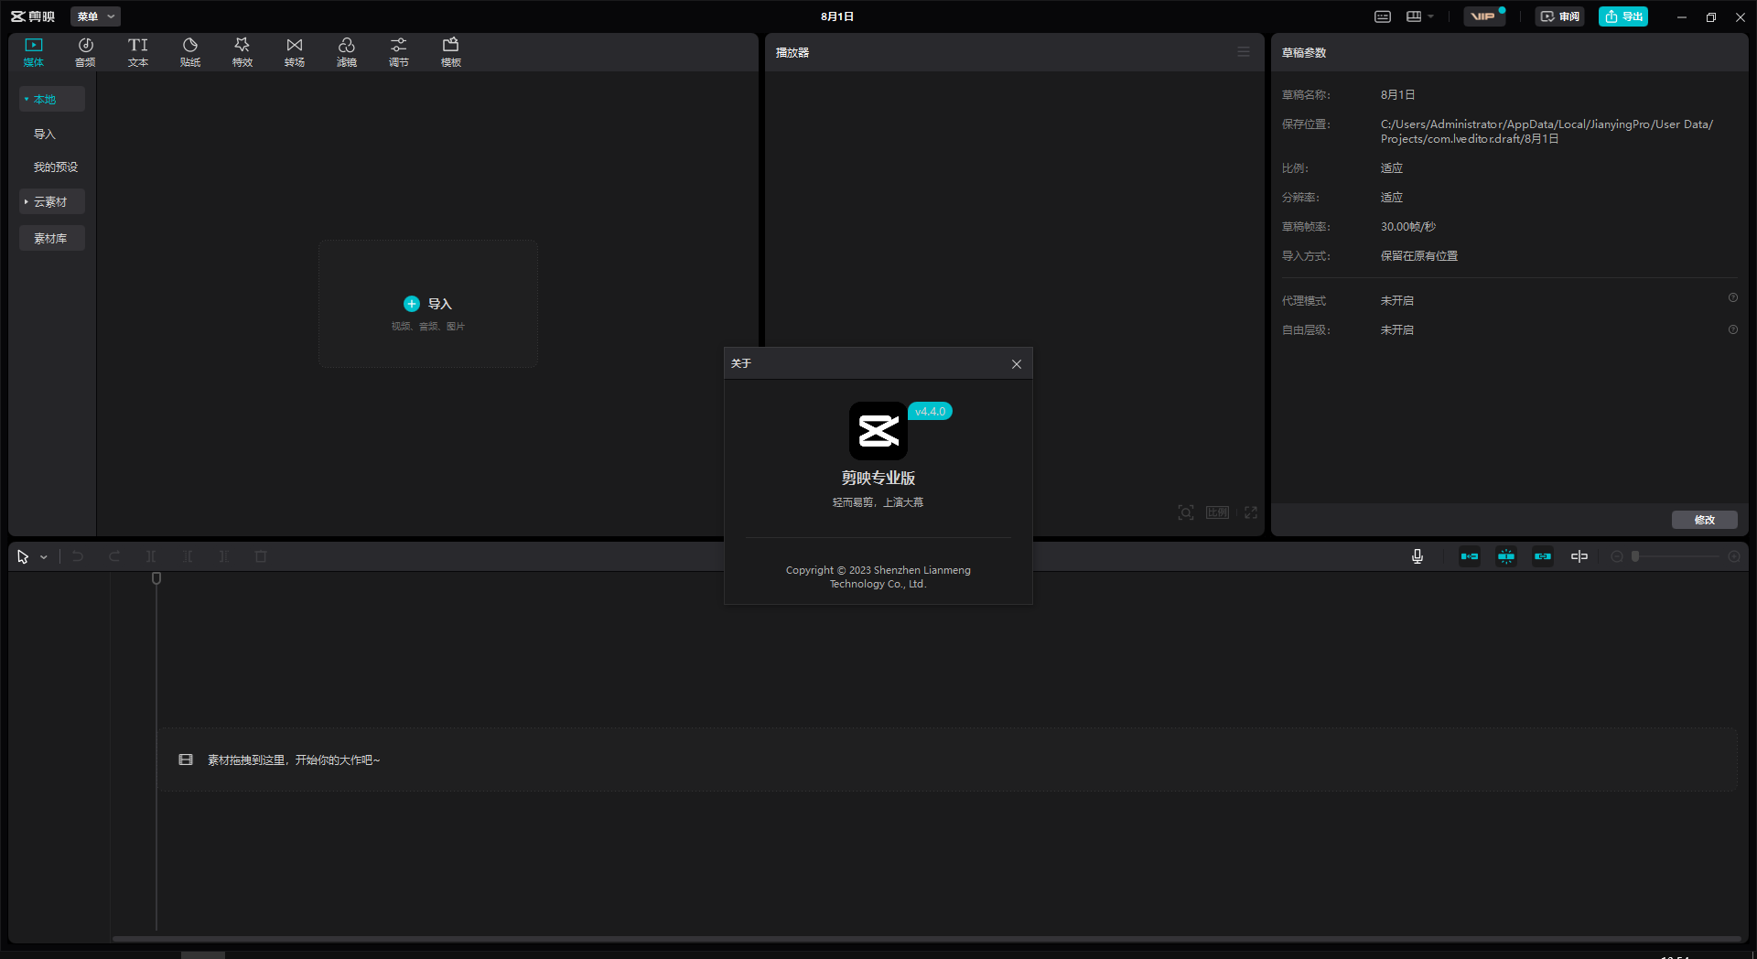Screen dimensions: 1757x959
Task: Click the trim-left (delete left) tool
Action: click(189, 556)
